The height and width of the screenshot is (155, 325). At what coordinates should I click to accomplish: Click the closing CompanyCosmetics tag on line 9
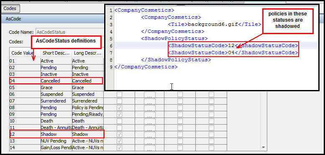pyautogui.click(x=146, y=67)
